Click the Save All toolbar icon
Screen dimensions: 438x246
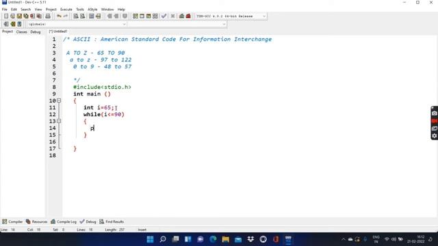(26, 16)
